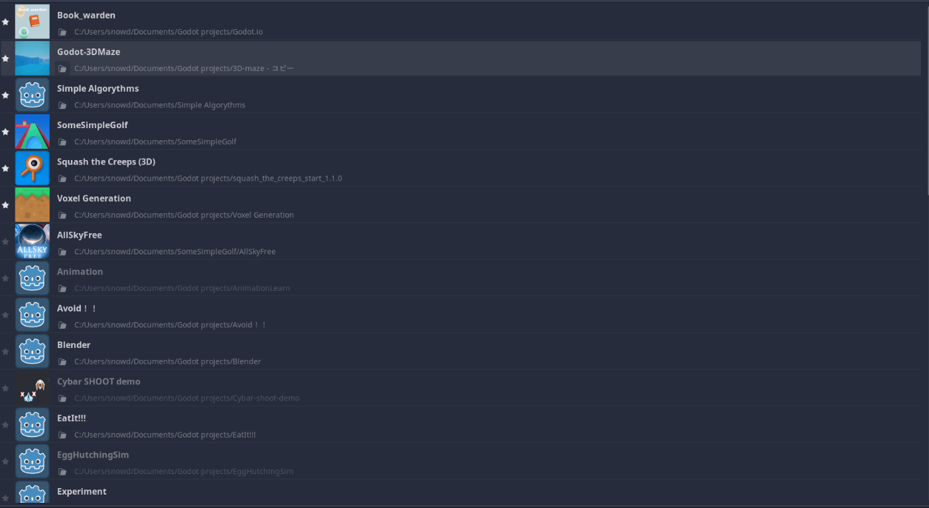Click path ending in Godot projects/Godot.io
929x508 pixels.
point(169,32)
